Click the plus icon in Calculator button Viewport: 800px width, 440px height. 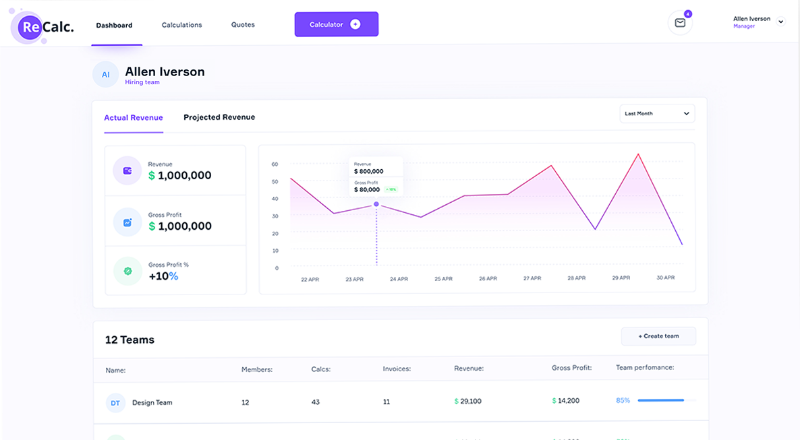tap(355, 24)
